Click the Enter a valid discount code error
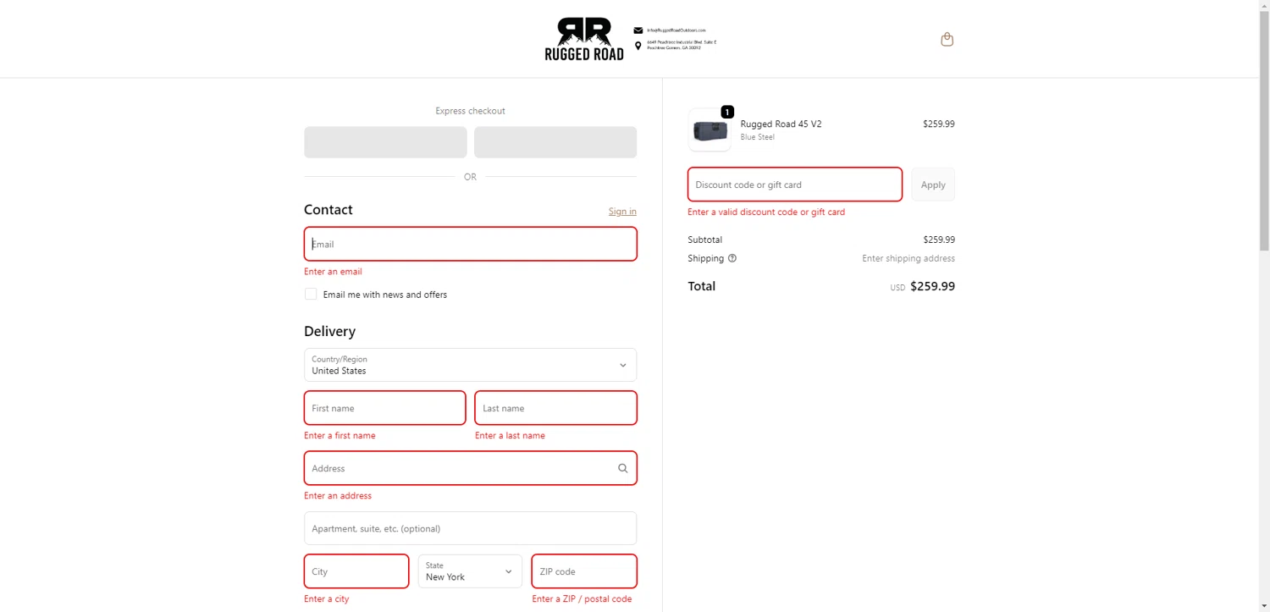1270x612 pixels. [766, 212]
